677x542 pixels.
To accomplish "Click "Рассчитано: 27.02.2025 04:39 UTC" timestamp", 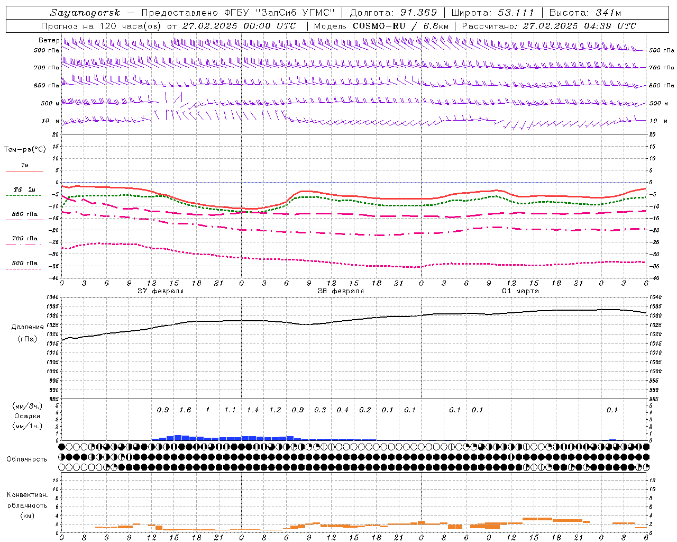I will [549, 26].
